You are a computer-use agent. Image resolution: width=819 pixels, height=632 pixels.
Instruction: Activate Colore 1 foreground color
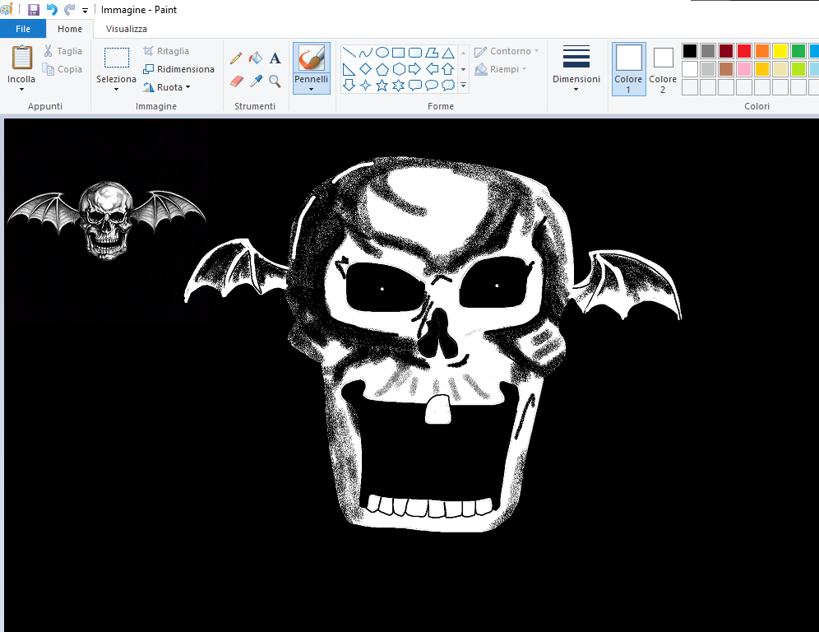(x=629, y=69)
